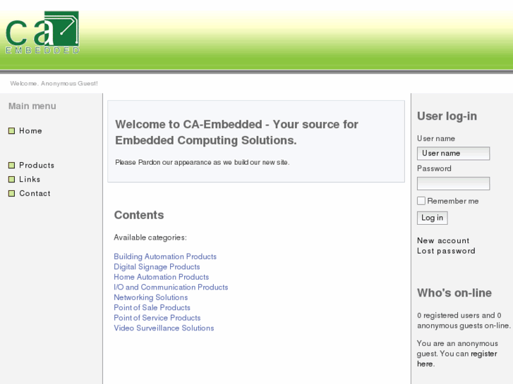Tick the Remember me checkbox

(421, 201)
